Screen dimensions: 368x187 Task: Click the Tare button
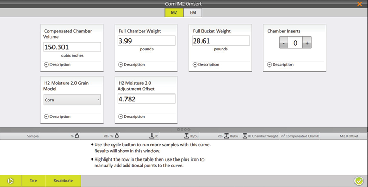pos(33,181)
